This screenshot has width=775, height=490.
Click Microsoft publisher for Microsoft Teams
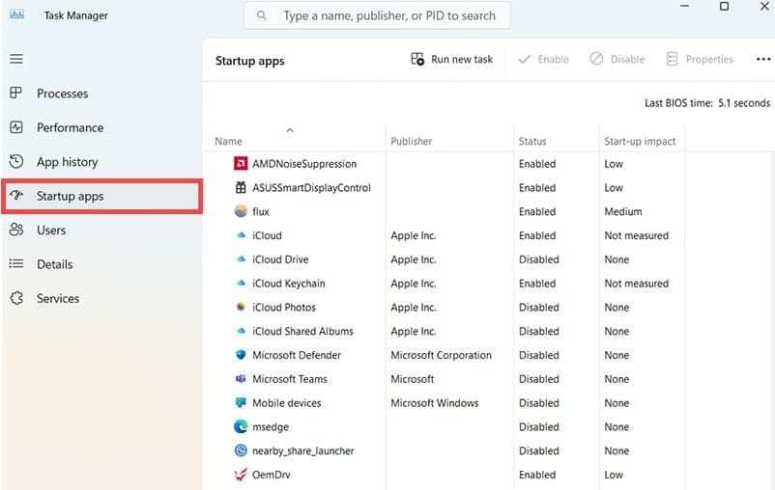pos(413,379)
